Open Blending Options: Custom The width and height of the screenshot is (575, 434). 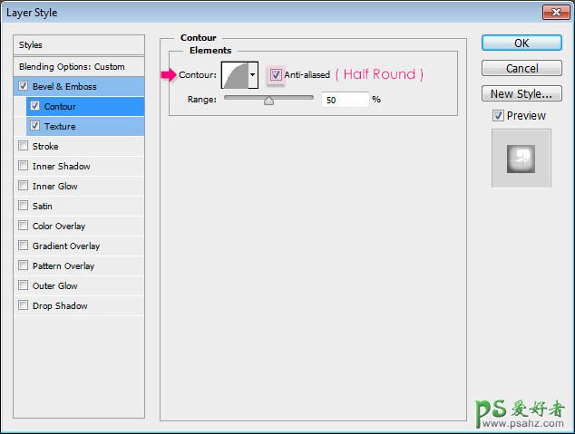(x=79, y=67)
